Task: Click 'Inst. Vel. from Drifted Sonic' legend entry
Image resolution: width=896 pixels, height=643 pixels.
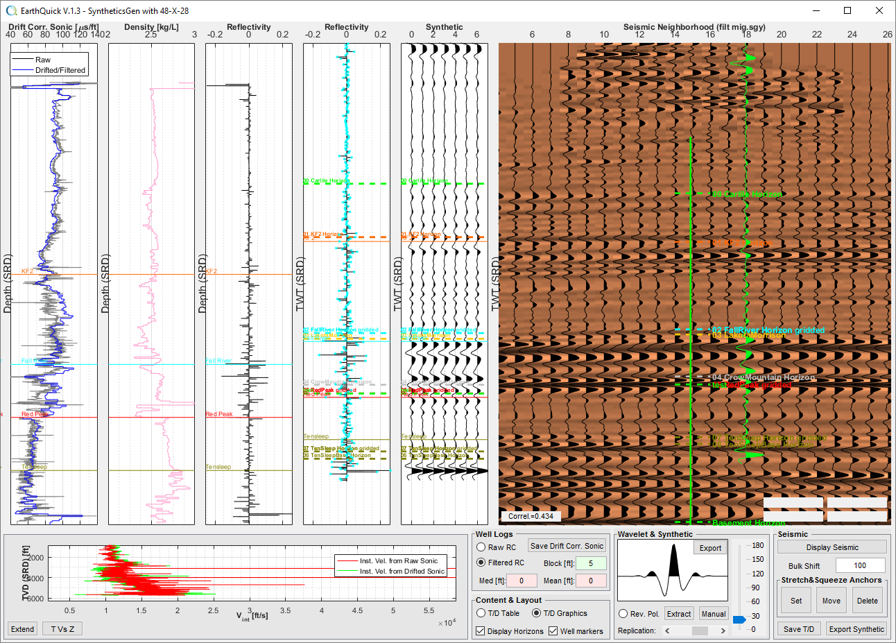Action: tap(402, 571)
